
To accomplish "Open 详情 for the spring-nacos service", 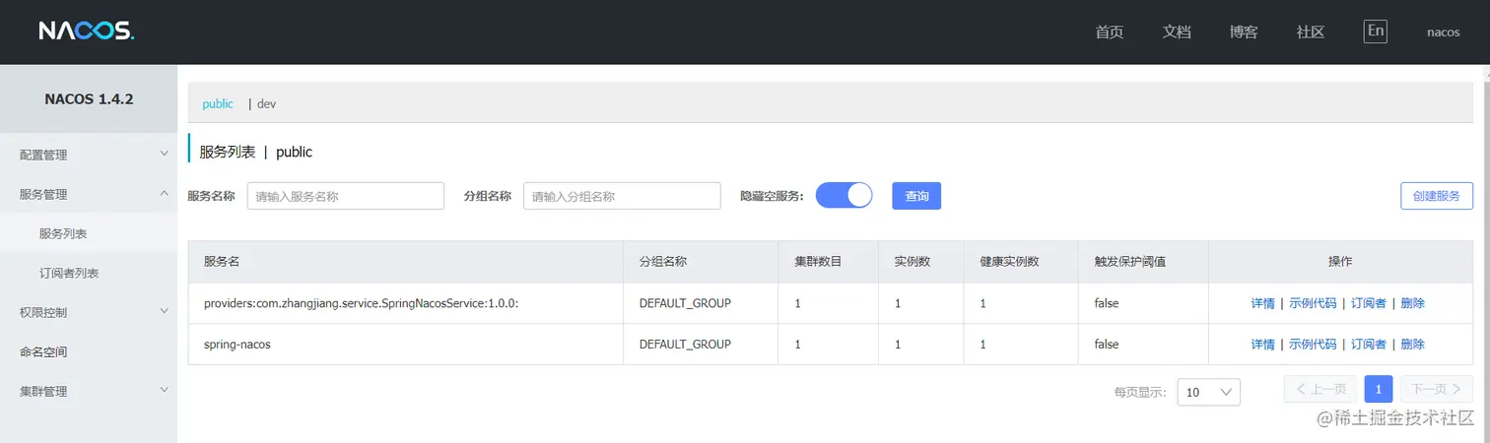I will 1262,345.
